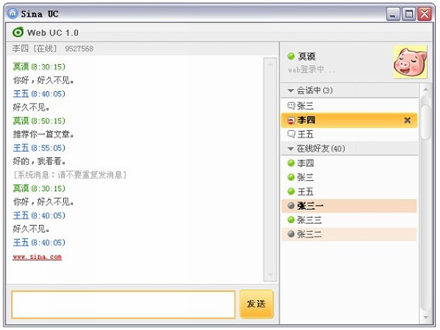Select the friend 张三二

[x=350, y=234]
